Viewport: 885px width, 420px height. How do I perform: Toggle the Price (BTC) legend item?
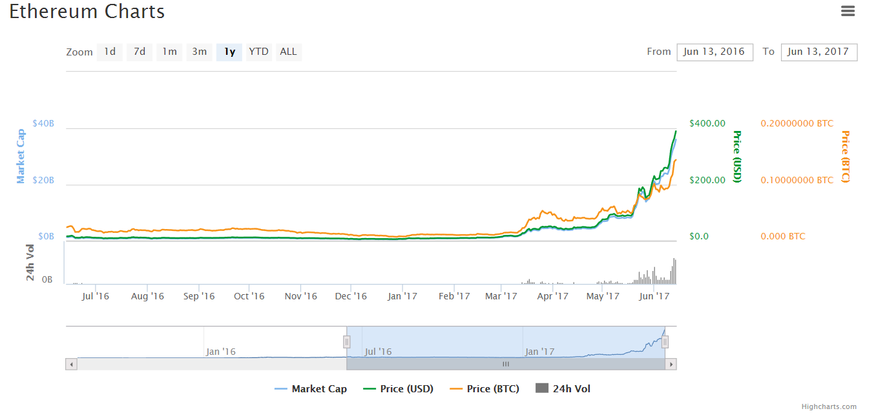pos(484,388)
